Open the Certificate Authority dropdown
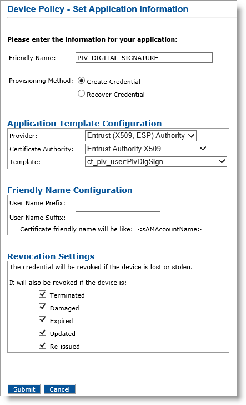 click(147, 149)
